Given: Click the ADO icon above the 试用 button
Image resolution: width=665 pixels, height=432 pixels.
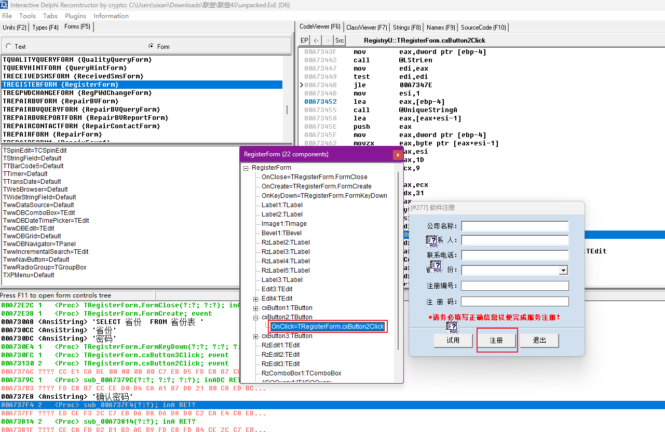Looking at the screenshot, I should pos(452,328).
